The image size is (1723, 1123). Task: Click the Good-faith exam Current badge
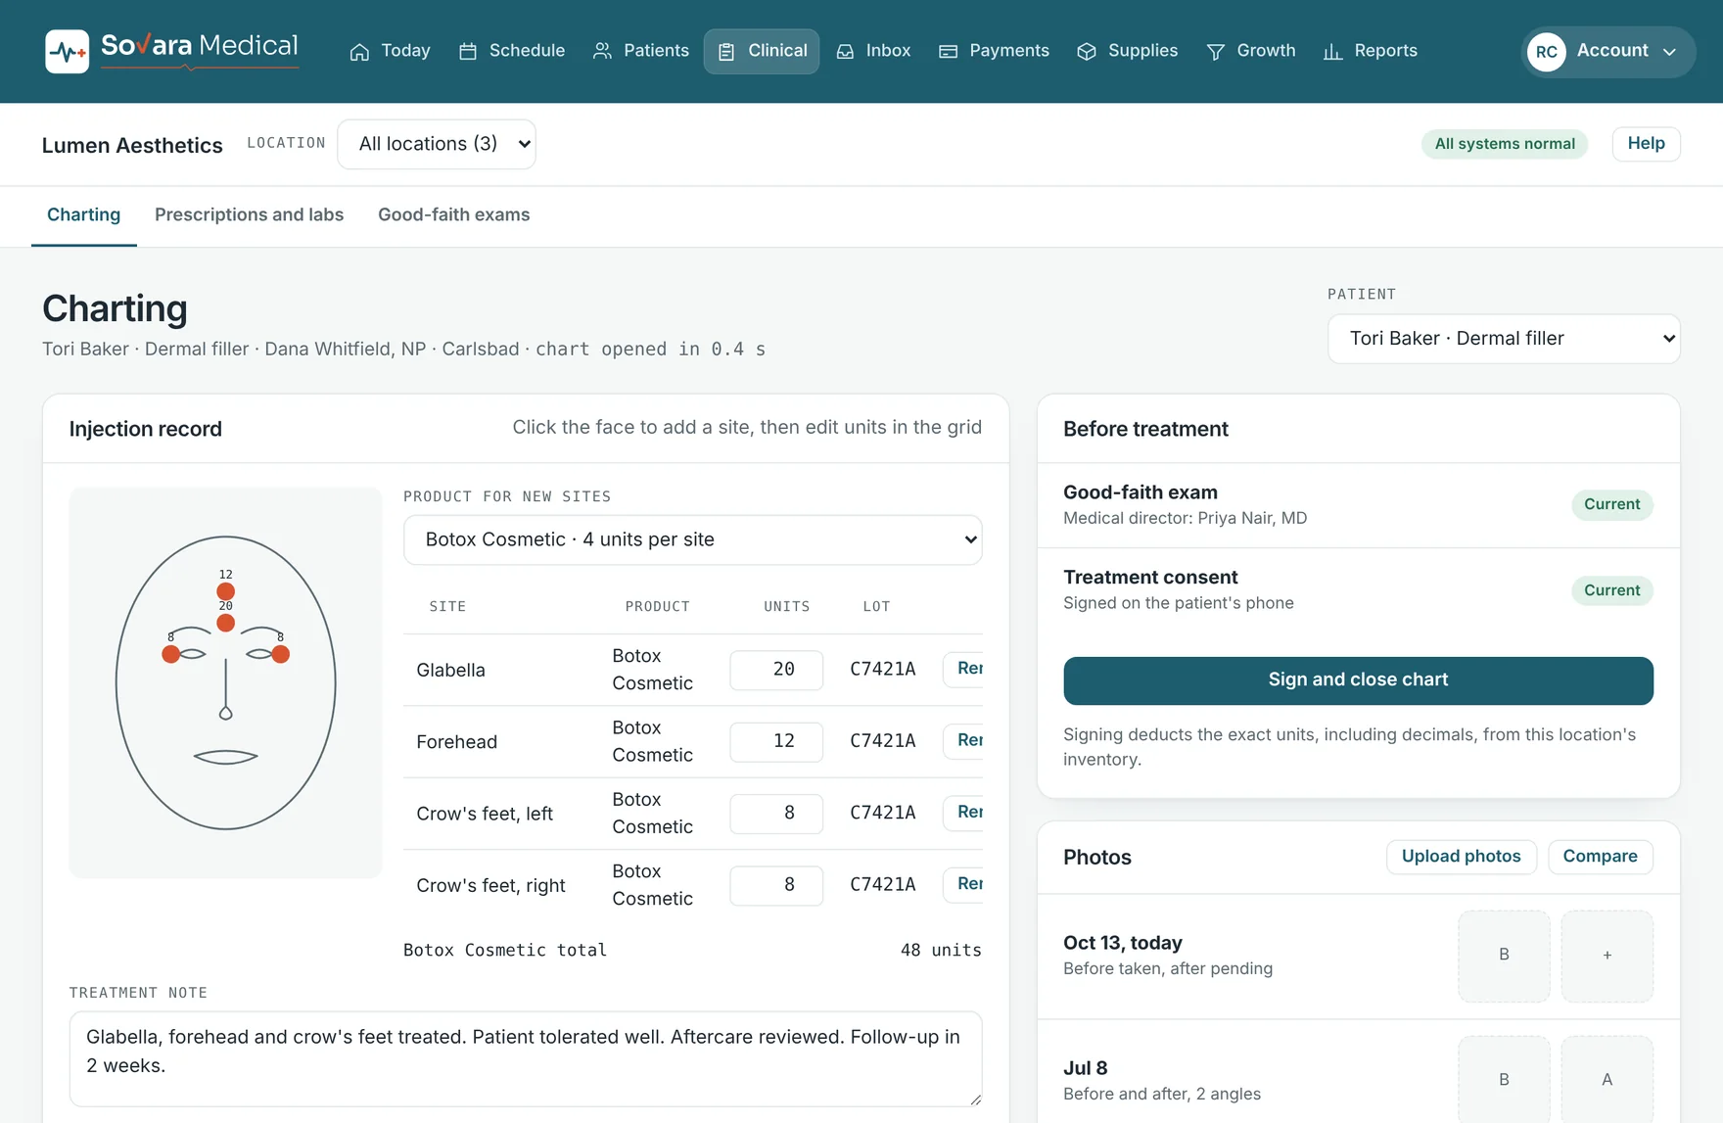1611,505
